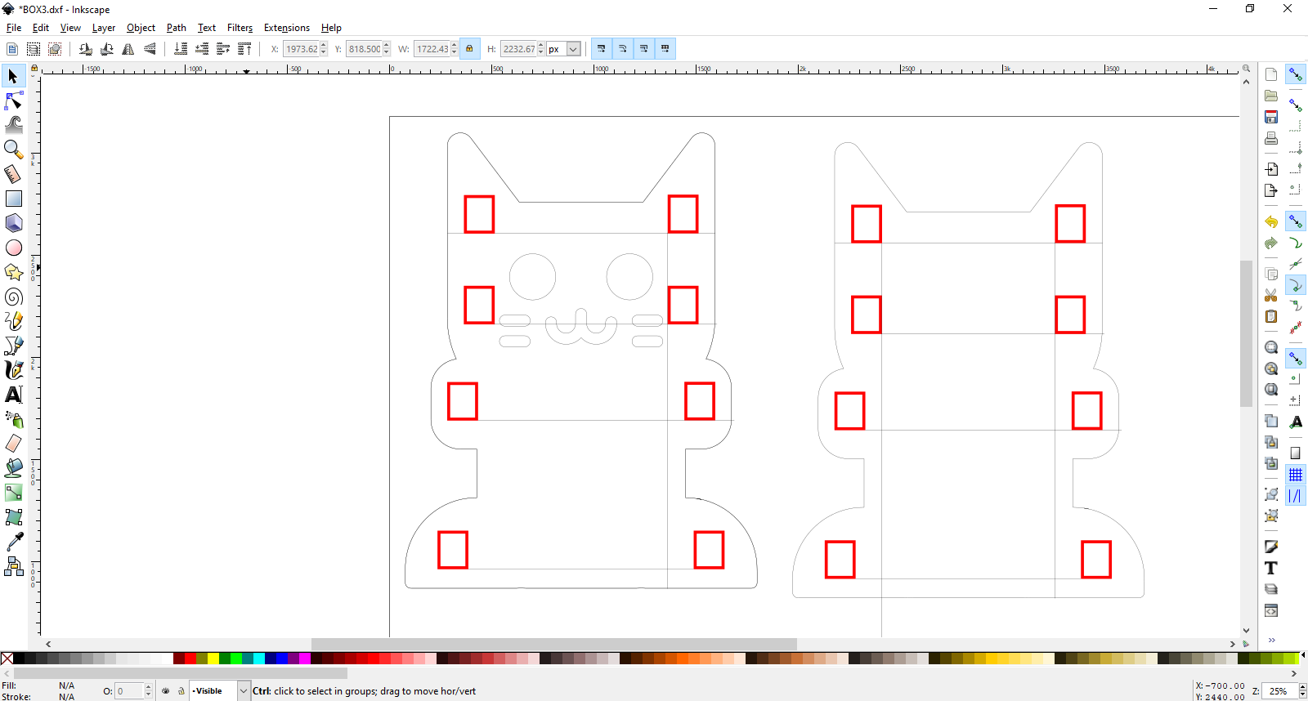Click the Save document floppy icon
Viewport: 1308px width, 701px height.
[1271, 117]
